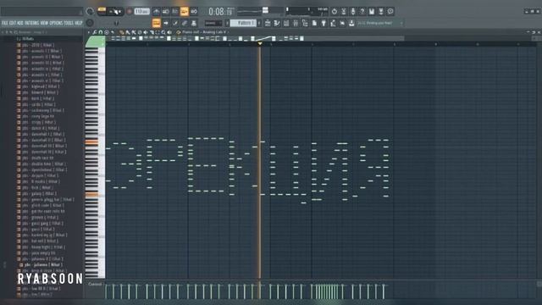Toggle the Pat/Song mode switch

coord(102,11)
